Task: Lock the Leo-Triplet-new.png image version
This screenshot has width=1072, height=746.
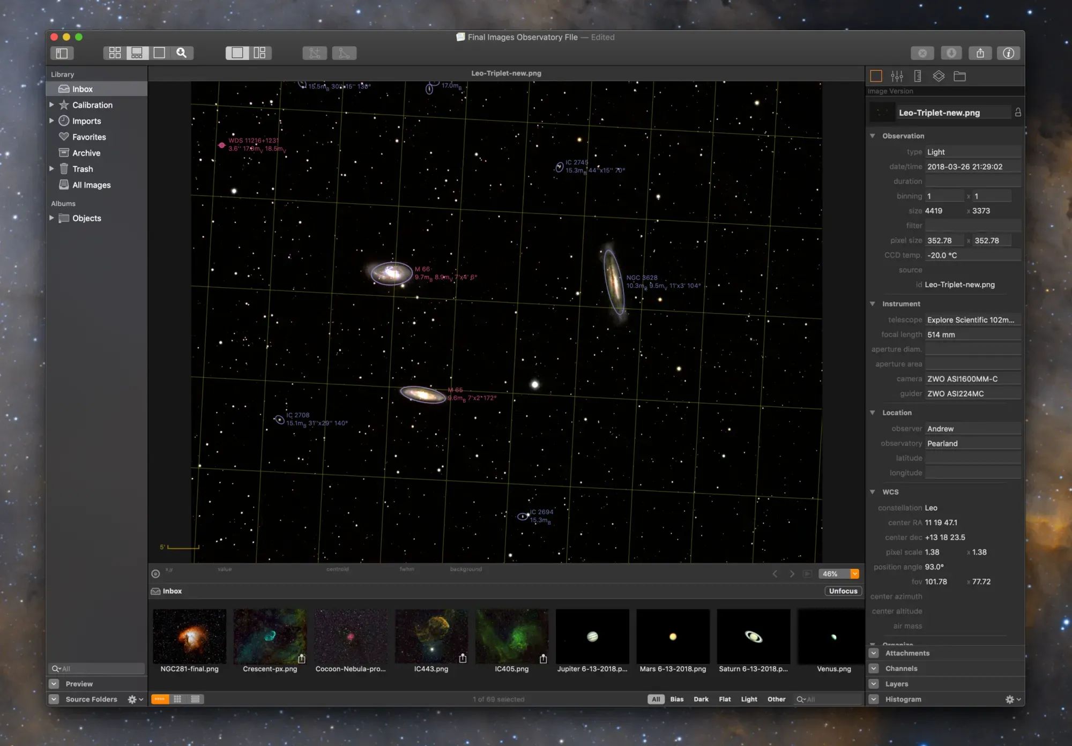Action: (x=1017, y=112)
